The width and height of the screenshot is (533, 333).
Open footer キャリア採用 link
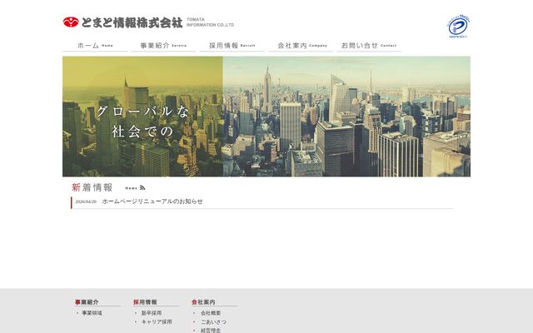pos(157,322)
